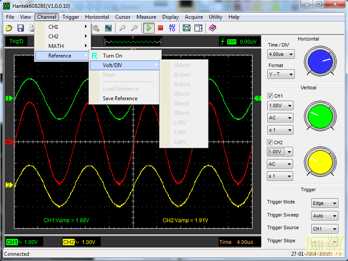The width and height of the screenshot is (348, 261).
Task: Open the help book icon
Action: pos(212,28)
